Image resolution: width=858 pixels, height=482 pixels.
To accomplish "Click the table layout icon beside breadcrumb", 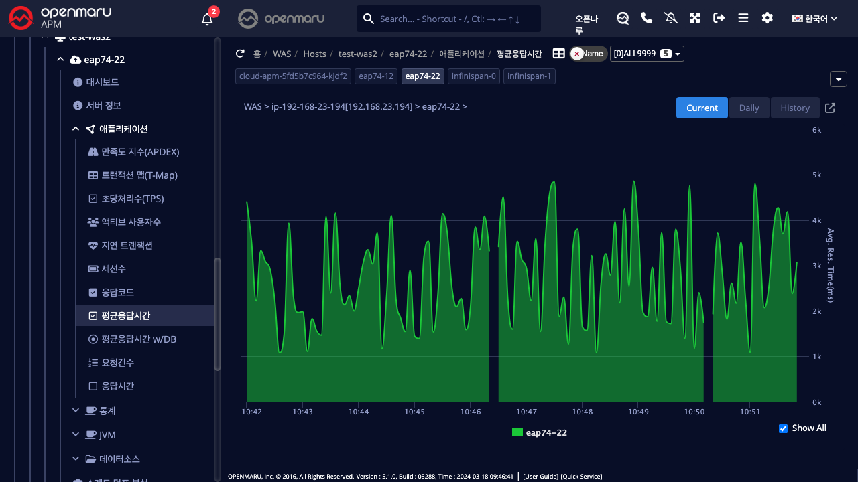I will (x=558, y=54).
